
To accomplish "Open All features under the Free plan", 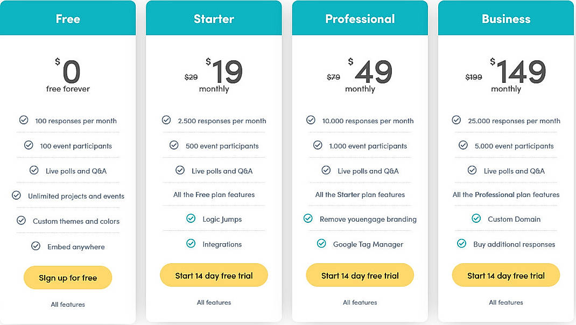I will click(68, 304).
